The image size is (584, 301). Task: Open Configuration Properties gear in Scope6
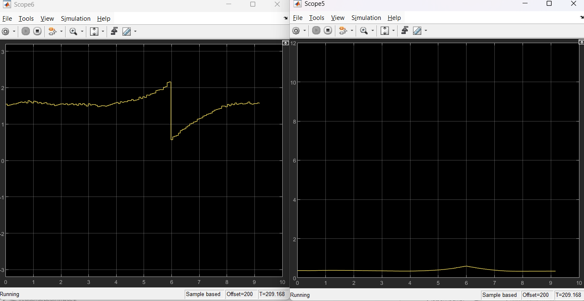(x=5, y=32)
